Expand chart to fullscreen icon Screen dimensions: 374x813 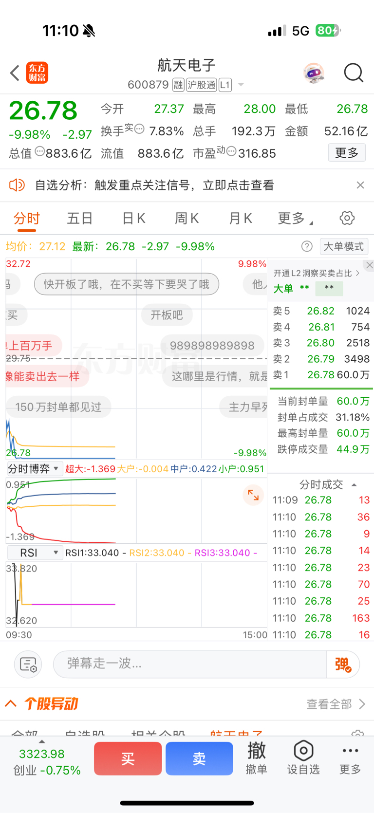coord(253,495)
